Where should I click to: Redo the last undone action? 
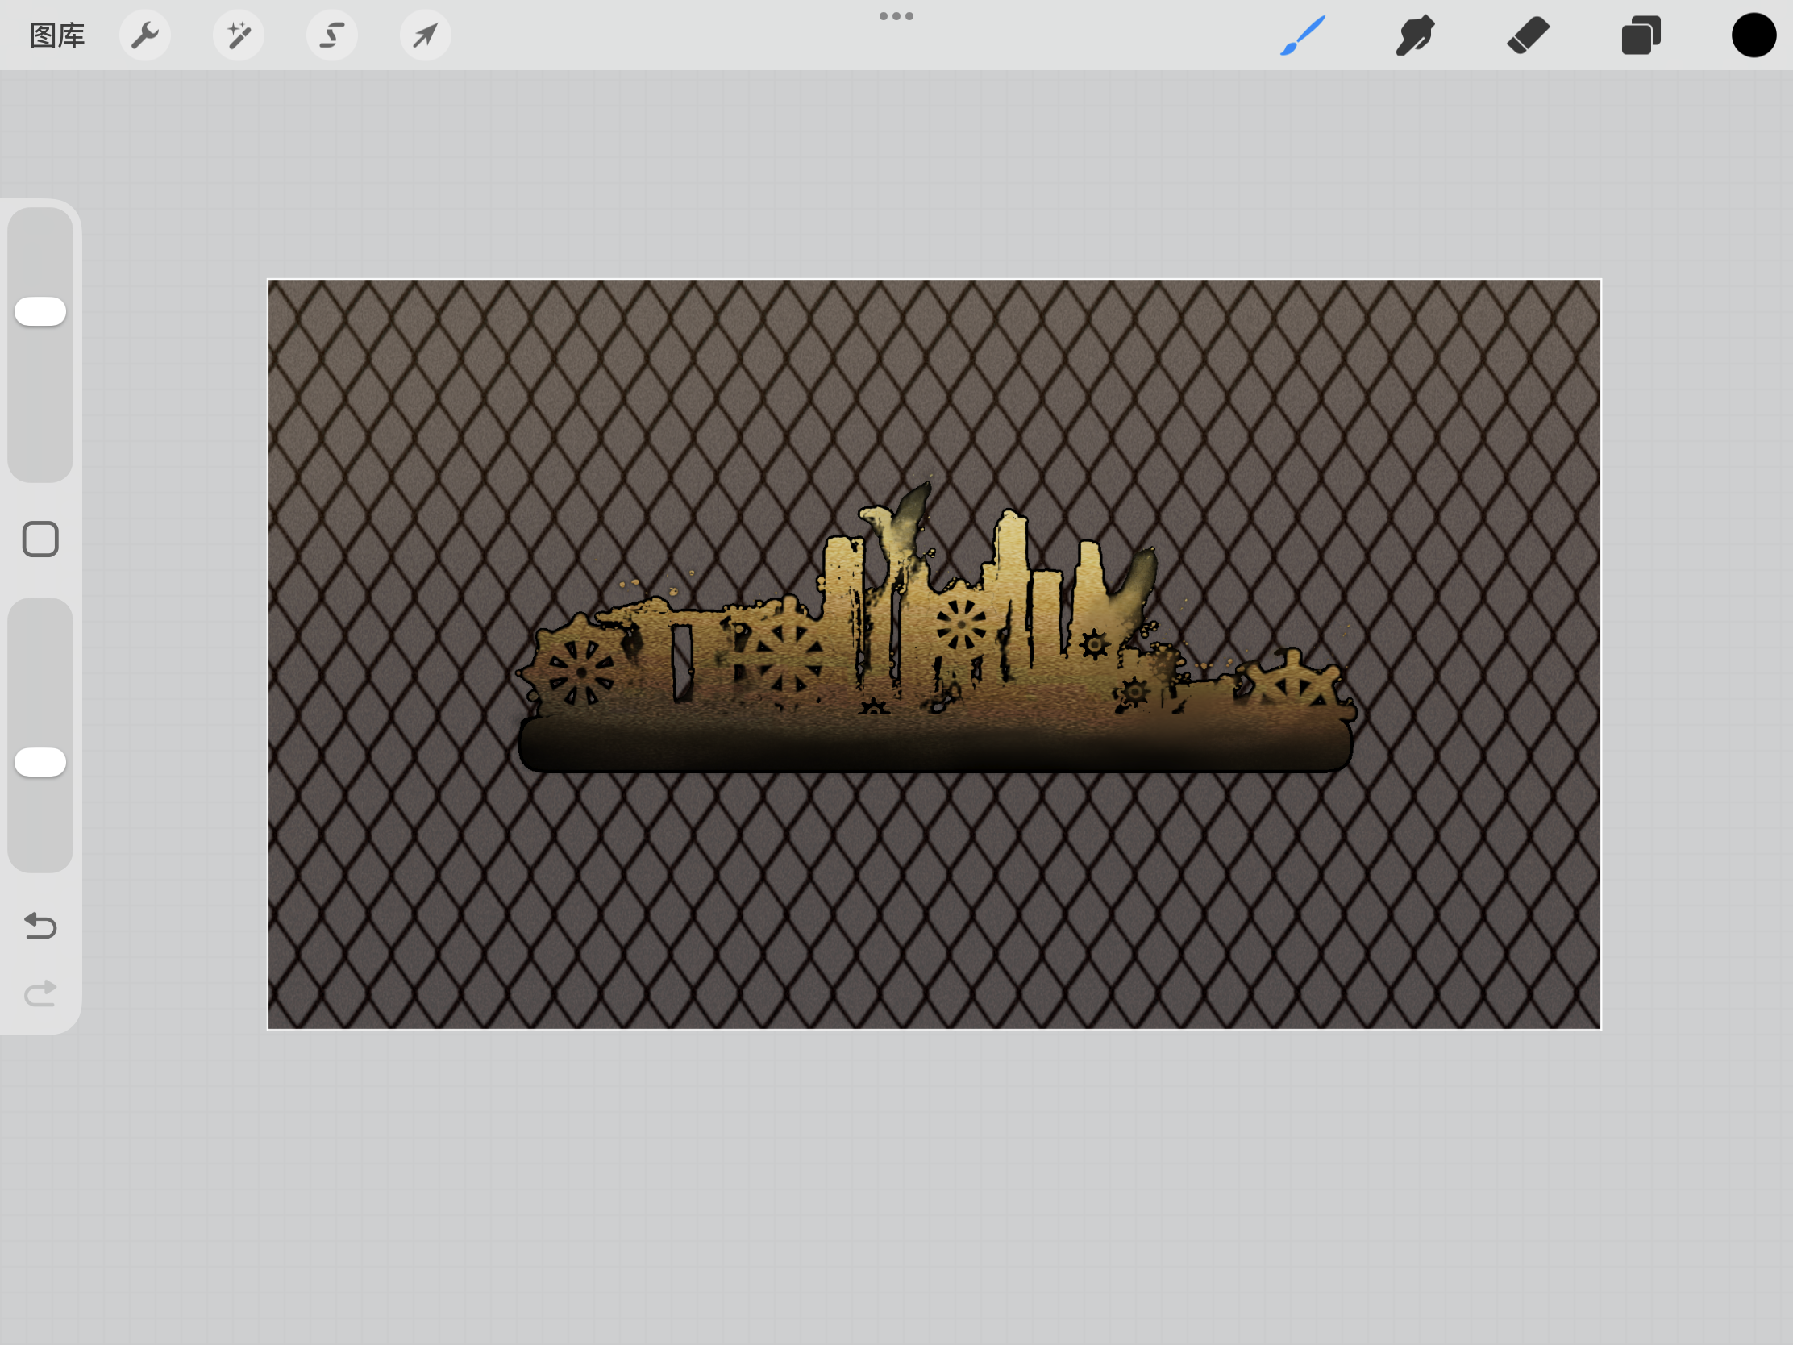click(x=40, y=993)
